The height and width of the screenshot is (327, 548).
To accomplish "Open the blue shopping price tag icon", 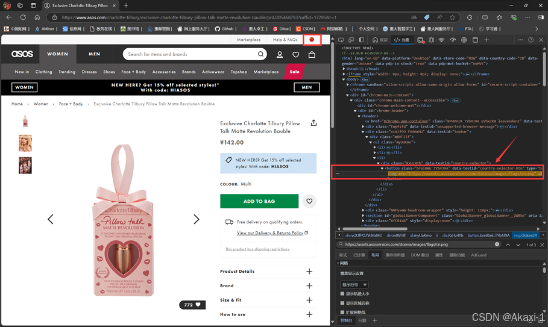I will coord(427,17).
